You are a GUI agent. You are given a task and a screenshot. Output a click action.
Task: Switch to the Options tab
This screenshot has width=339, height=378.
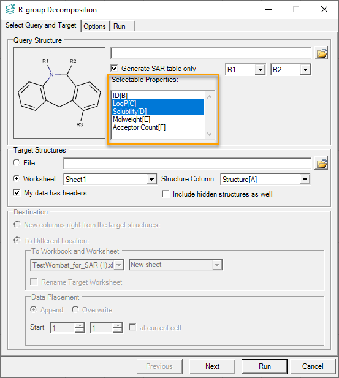coord(94,26)
